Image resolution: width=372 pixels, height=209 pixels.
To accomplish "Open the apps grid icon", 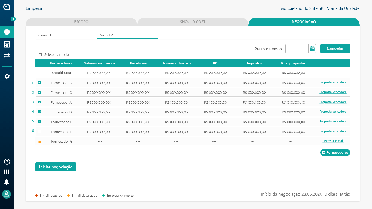I will (x=7, y=172).
